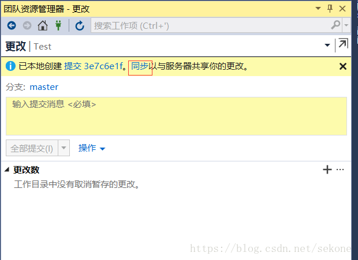Screen dimensions: 358x260
Task: Dismiss the yellow commit notification
Action: tap(343, 66)
